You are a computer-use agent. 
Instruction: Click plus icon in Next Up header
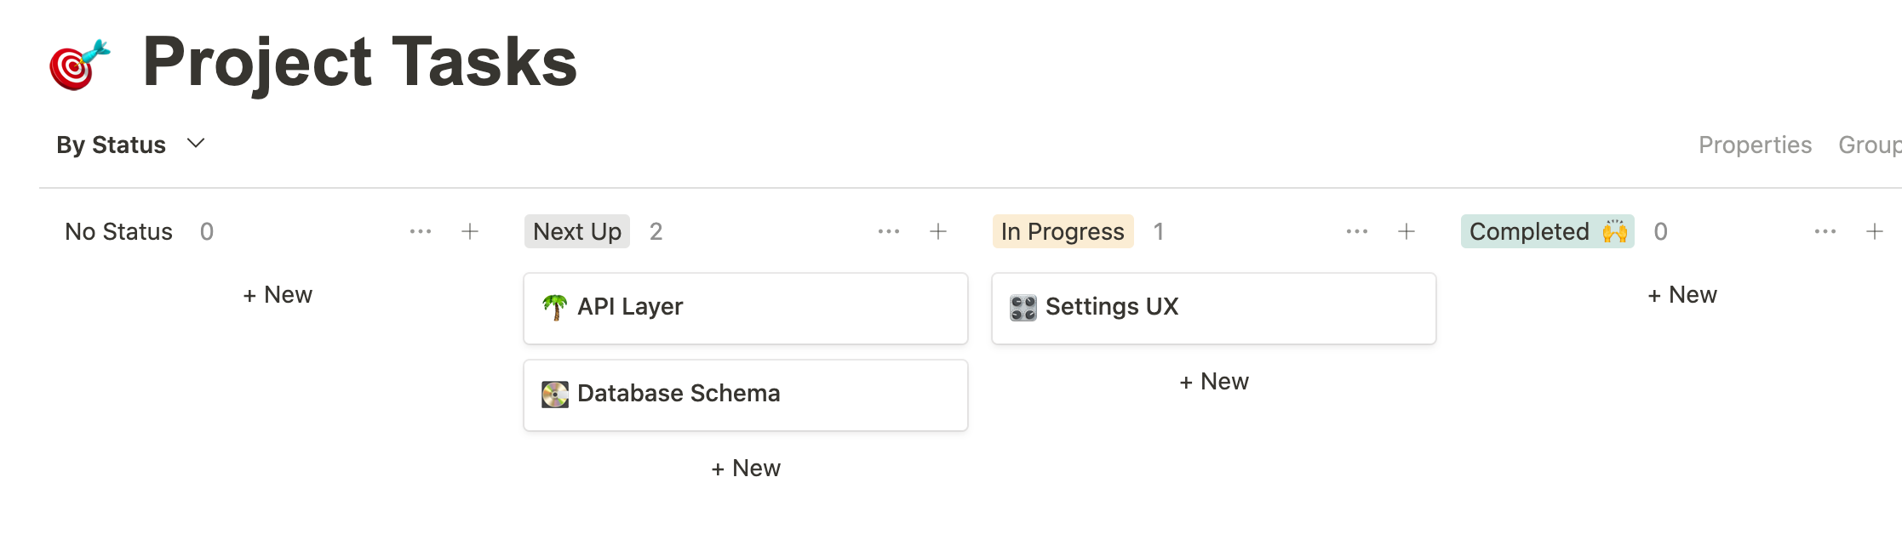coord(938,231)
